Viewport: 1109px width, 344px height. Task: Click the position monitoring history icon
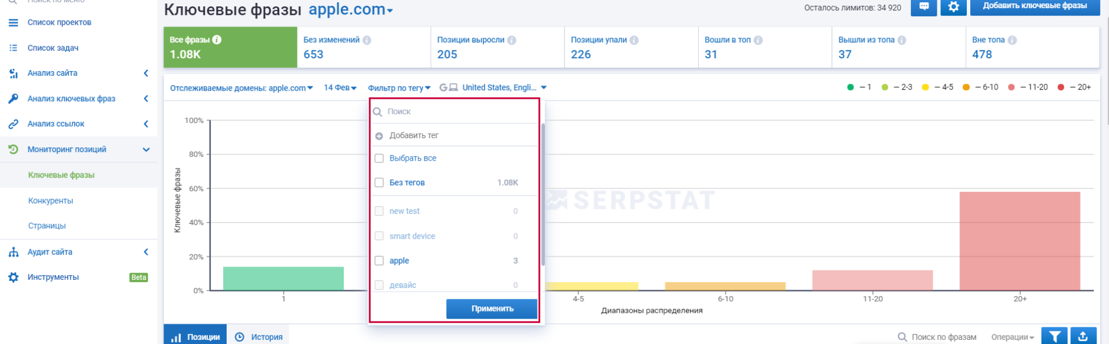(x=13, y=149)
